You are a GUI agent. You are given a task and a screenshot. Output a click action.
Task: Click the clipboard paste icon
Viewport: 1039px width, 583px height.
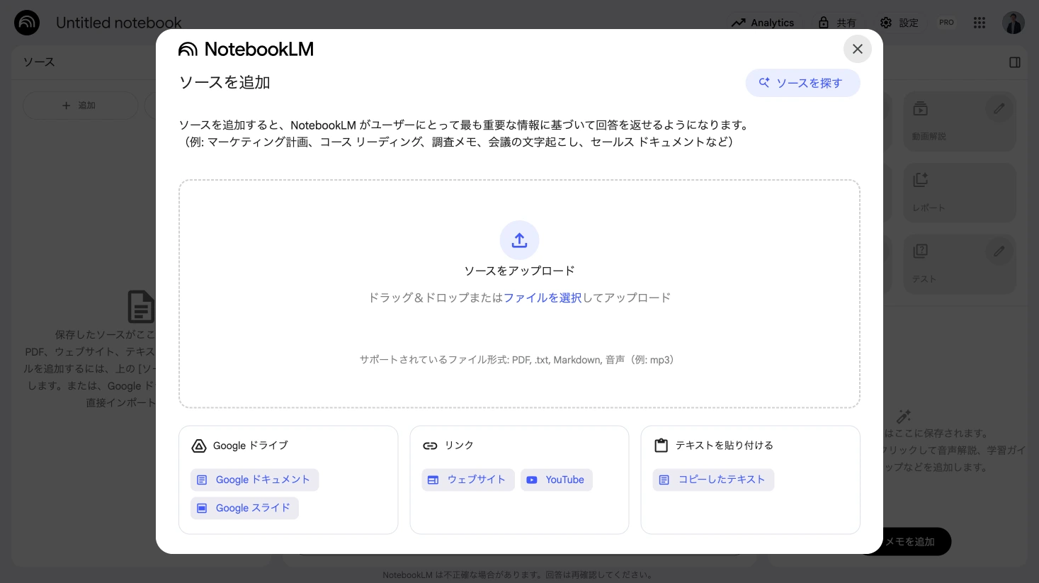click(661, 446)
